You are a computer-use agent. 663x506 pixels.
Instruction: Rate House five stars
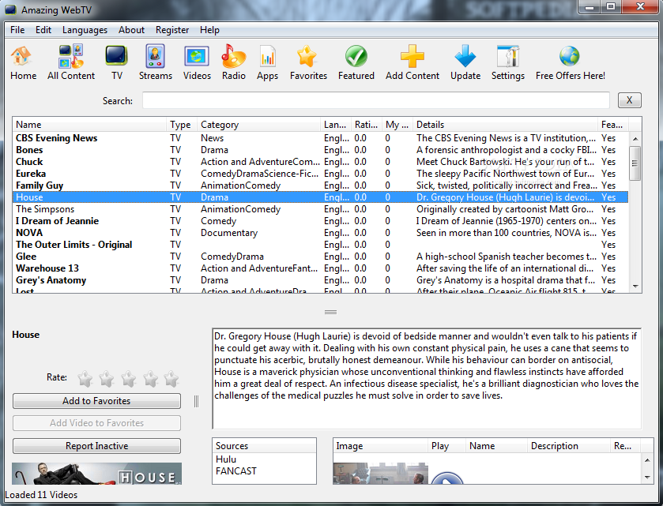click(171, 378)
